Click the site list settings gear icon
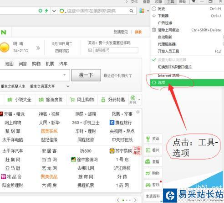Screen dimensions: 224x203 coord(138,112)
